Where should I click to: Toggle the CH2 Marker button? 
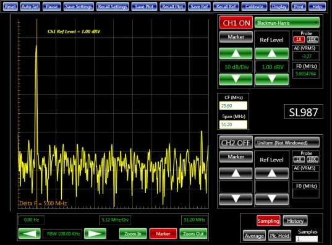point(236,157)
